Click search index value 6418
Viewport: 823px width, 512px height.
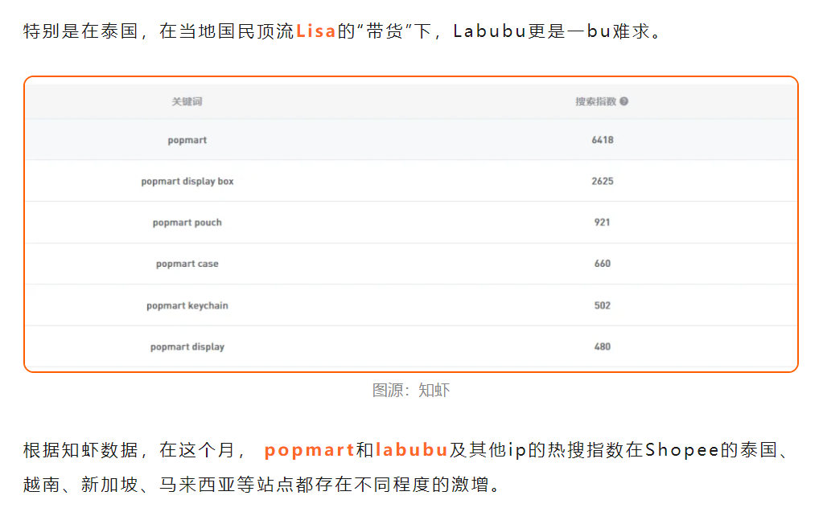pyautogui.click(x=602, y=140)
